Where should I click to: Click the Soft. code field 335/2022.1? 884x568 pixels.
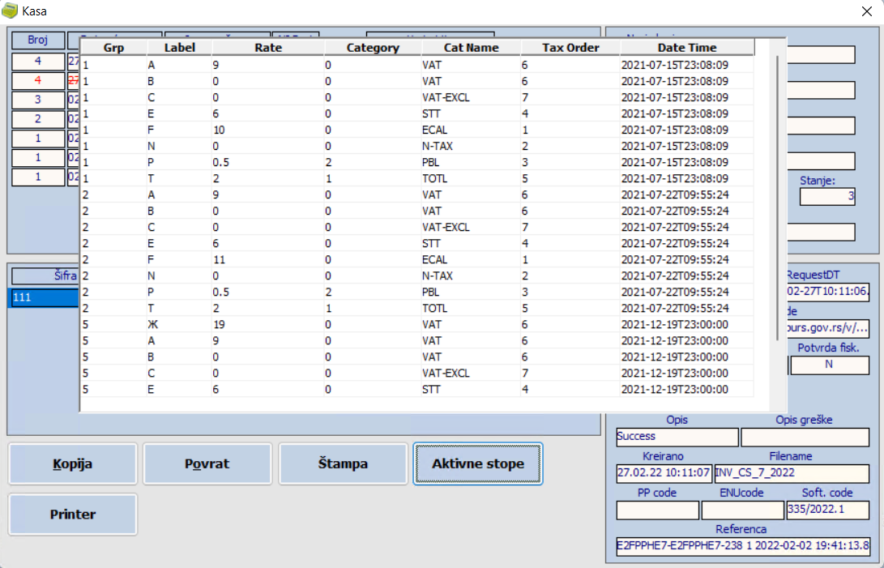coord(827,510)
